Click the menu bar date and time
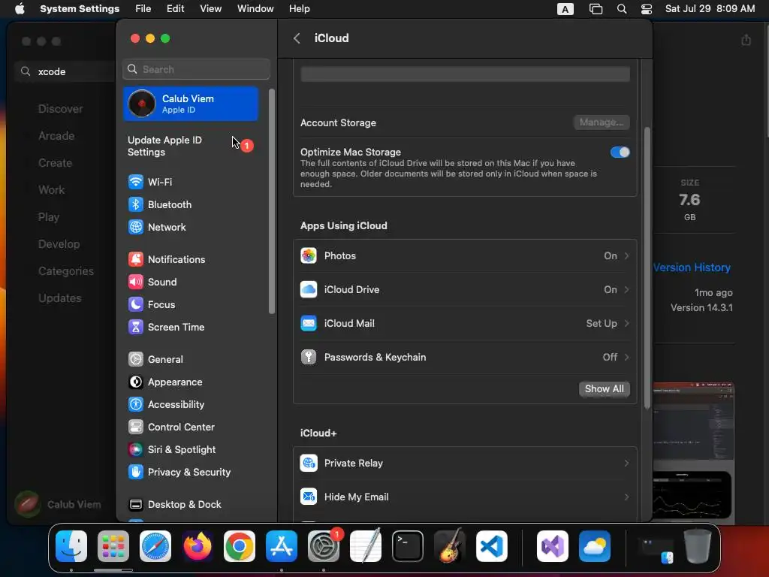Image resolution: width=769 pixels, height=577 pixels. point(710,9)
